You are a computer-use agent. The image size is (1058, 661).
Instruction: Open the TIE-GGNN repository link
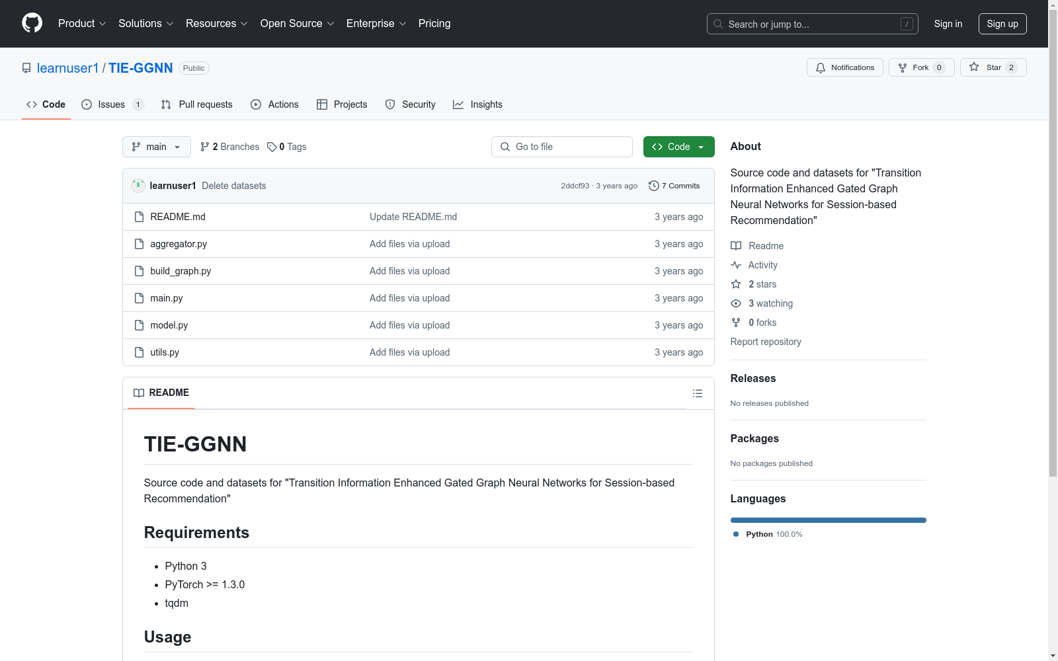141,68
